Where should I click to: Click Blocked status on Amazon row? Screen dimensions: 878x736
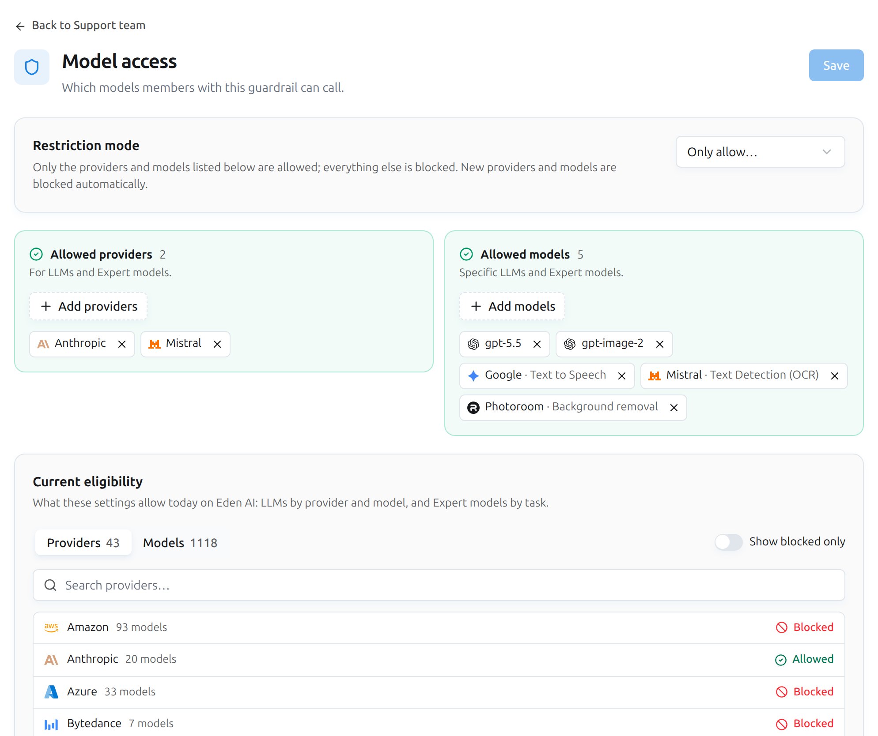805,627
